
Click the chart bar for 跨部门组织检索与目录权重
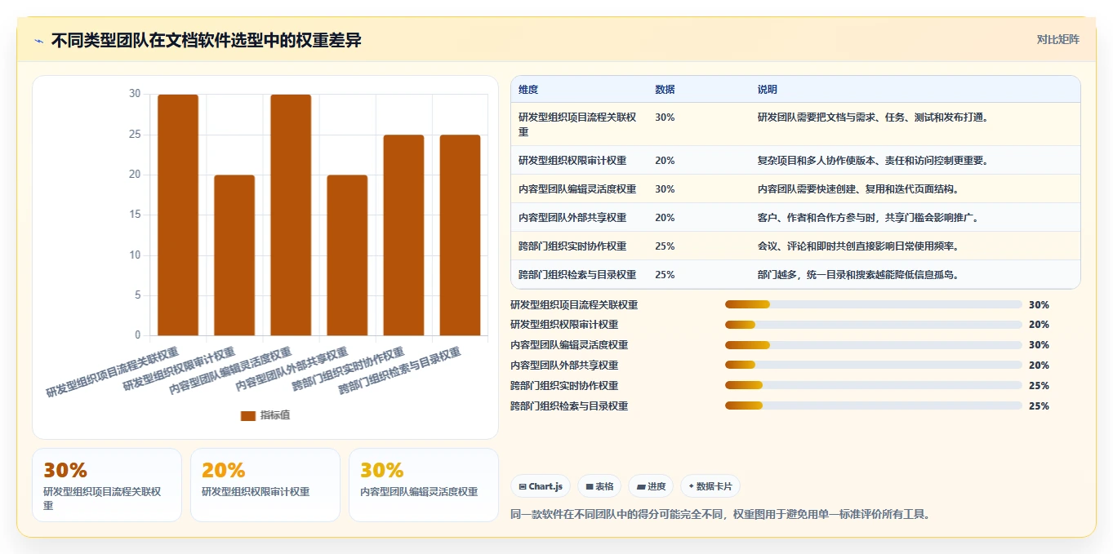(460, 235)
